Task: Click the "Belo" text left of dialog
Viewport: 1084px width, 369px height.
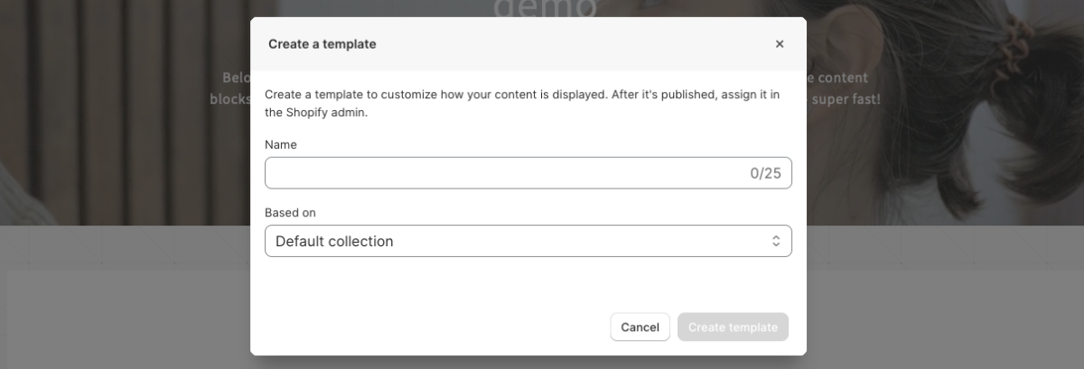Action: [235, 78]
